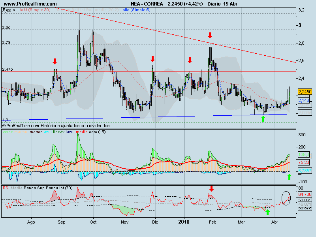Select the Media label in RSI legend

coord(17,188)
